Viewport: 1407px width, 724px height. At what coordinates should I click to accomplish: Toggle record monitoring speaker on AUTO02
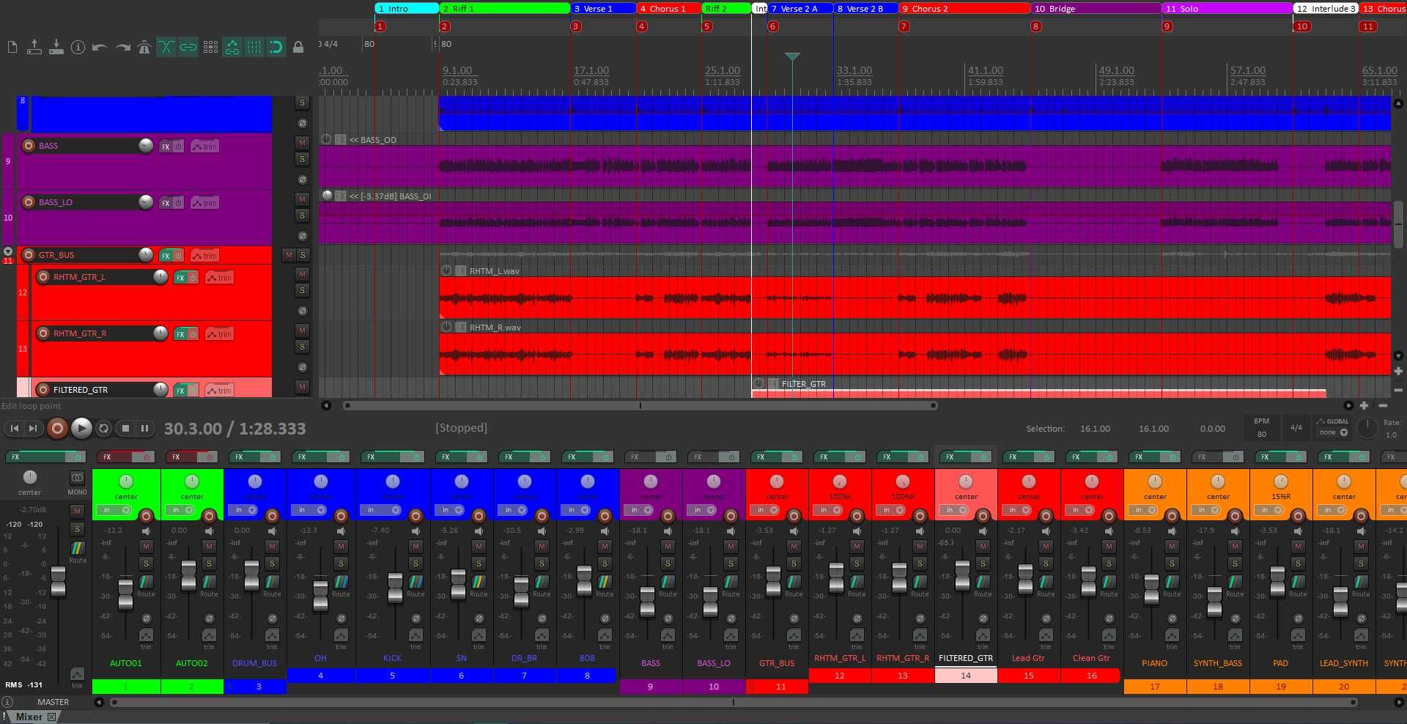click(209, 531)
